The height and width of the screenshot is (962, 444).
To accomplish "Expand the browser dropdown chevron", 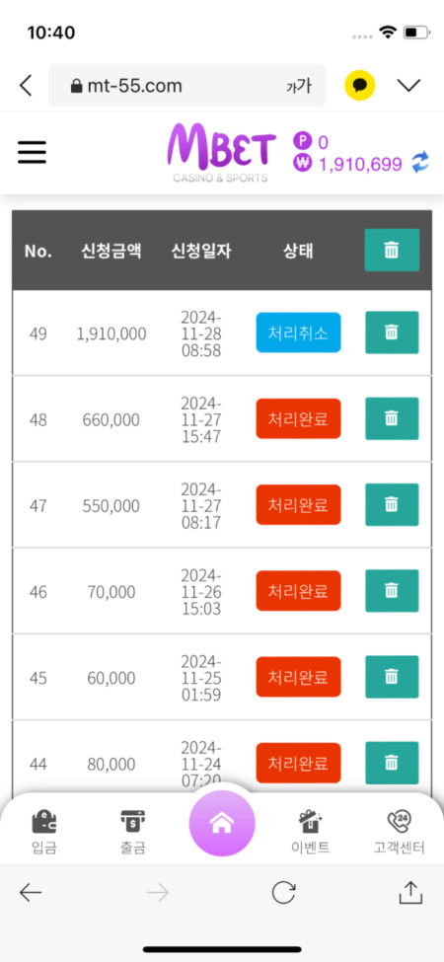I will tap(408, 85).
